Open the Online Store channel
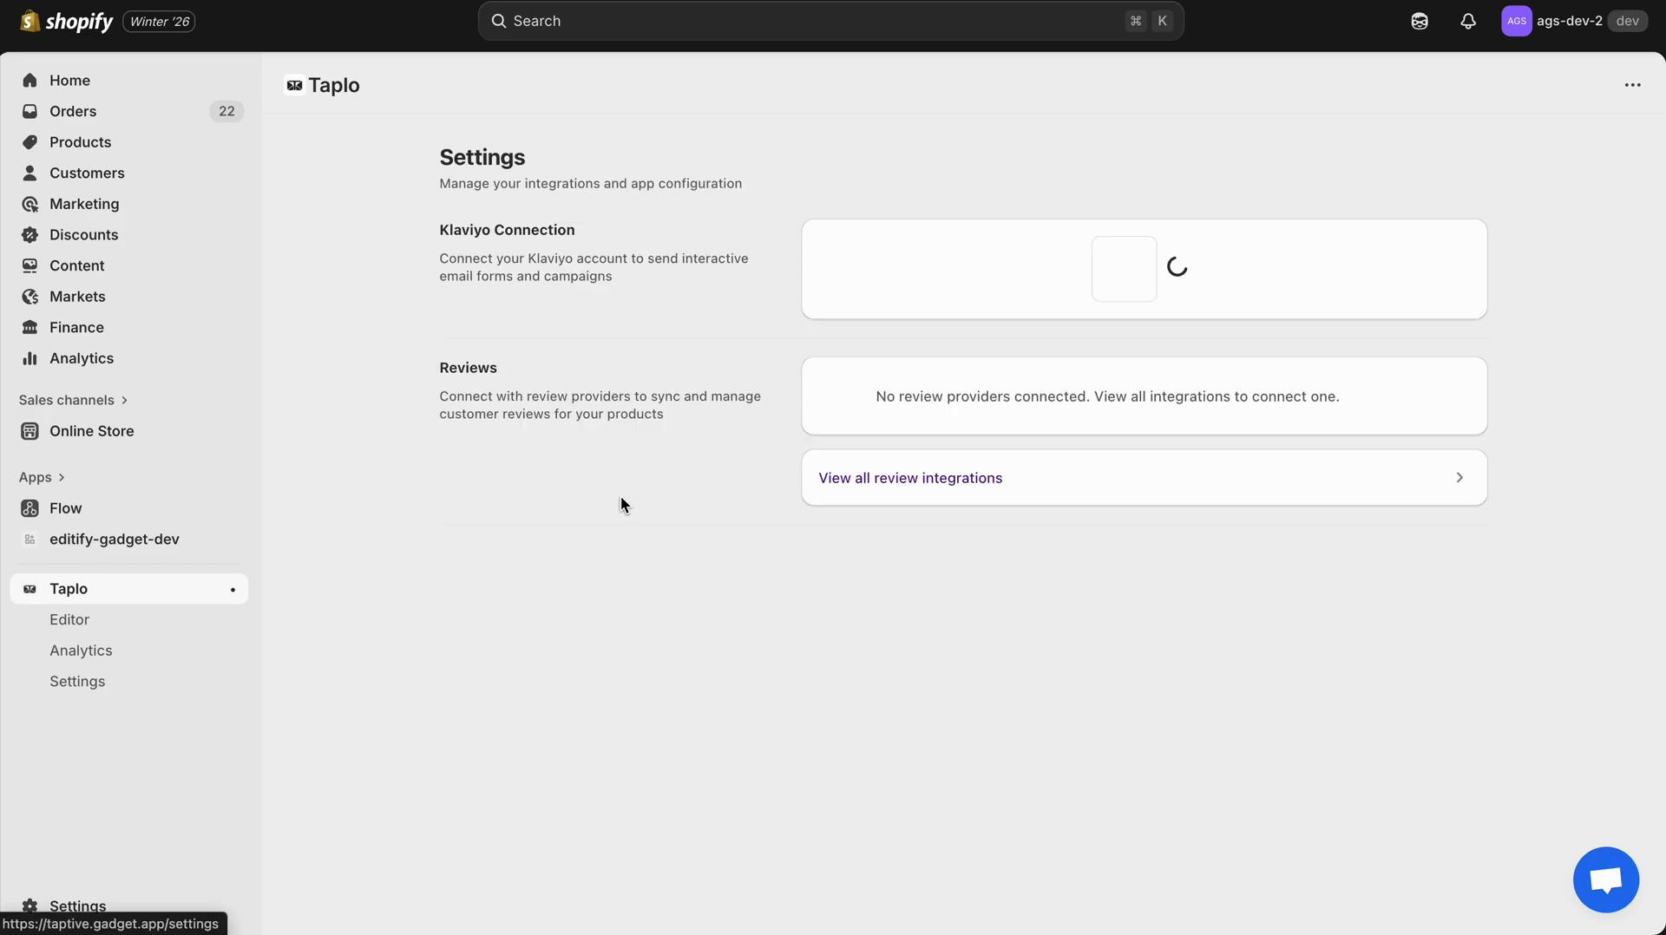The height and width of the screenshot is (935, 1666). pos(90,431)
